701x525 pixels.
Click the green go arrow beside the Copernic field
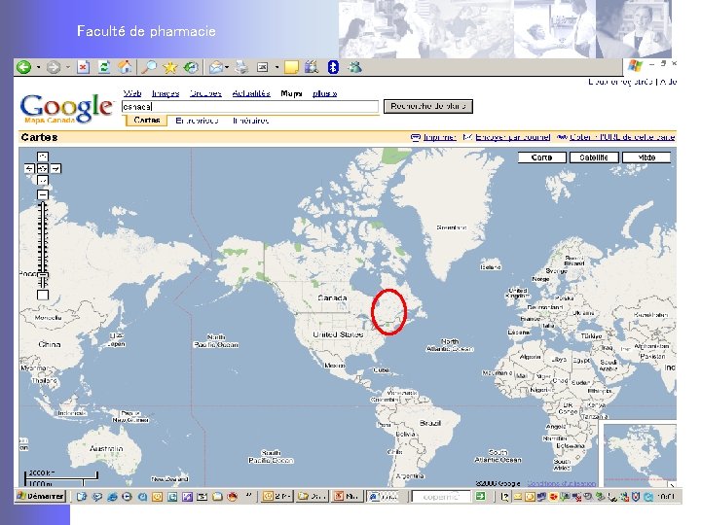pos(480,496)
